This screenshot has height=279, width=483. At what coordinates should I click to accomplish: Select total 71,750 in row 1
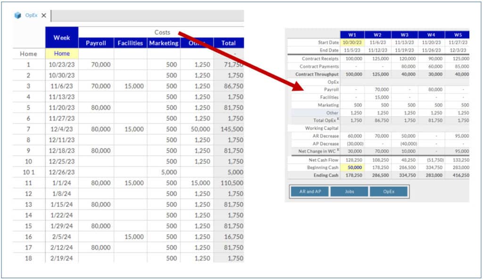click(228, 65)
